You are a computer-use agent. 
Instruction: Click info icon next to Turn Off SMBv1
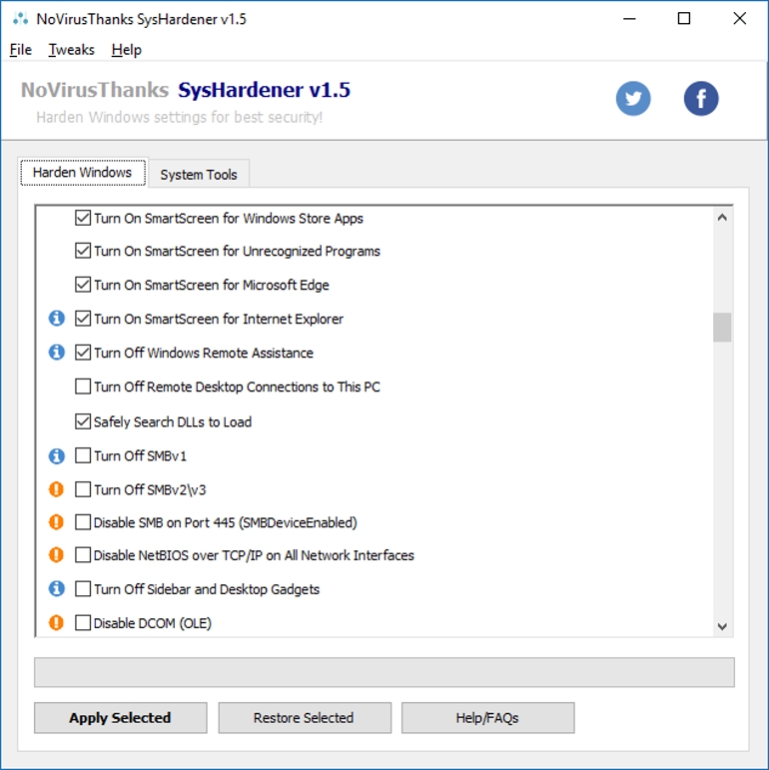pyautogui.click(x=57, y=455)
